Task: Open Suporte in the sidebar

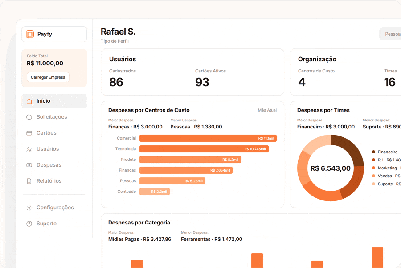Action: tap(54, 224)
